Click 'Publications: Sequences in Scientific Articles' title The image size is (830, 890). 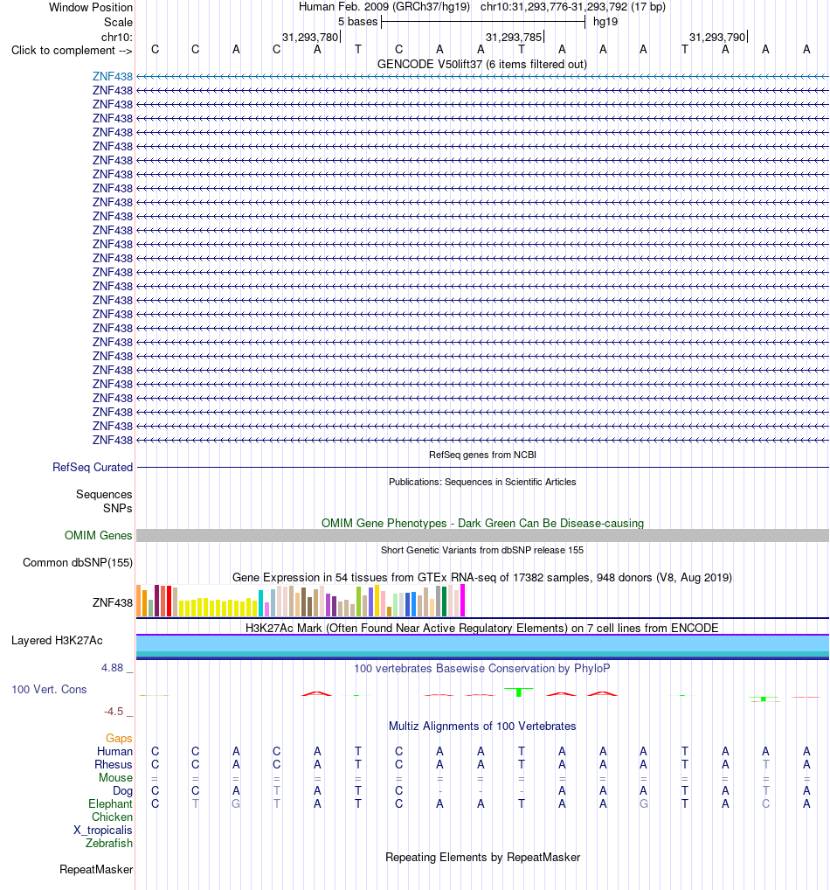[x=482, y=482]
